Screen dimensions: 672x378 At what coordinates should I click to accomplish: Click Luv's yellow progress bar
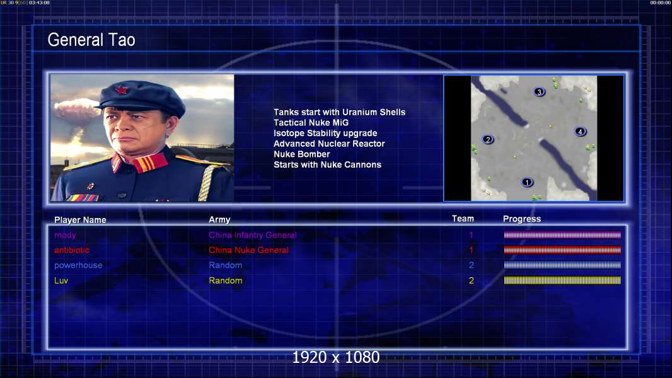[x=562, y=281]
